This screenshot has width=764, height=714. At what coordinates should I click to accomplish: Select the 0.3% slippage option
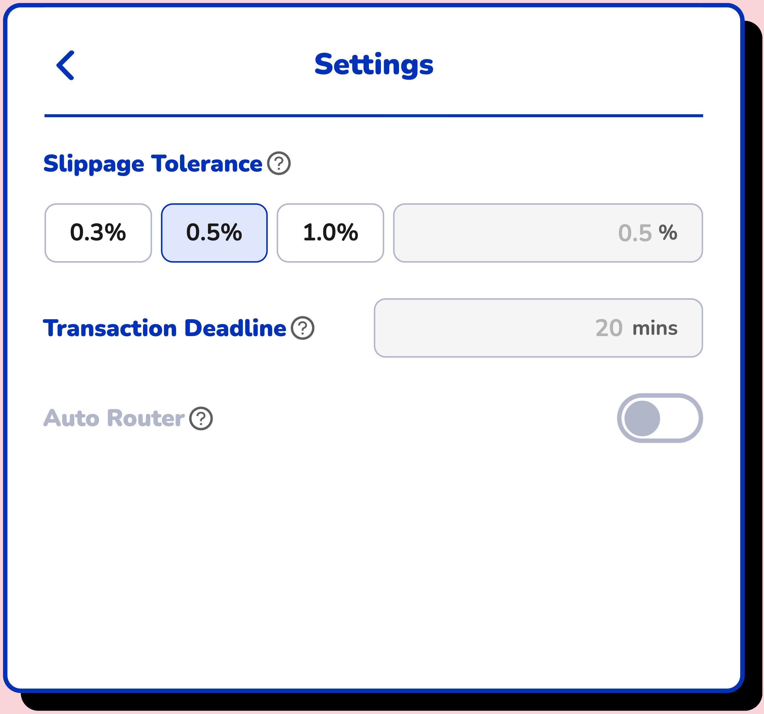[98, 233]
